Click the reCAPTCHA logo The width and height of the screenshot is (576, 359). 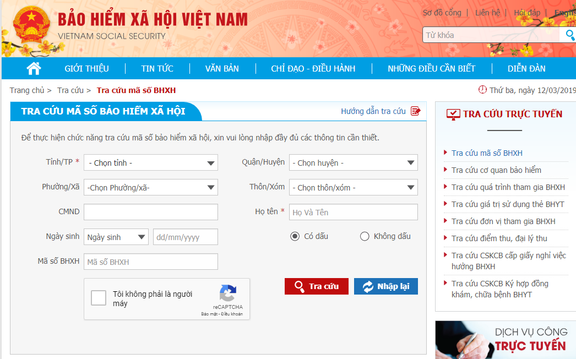tap(228, 293)
